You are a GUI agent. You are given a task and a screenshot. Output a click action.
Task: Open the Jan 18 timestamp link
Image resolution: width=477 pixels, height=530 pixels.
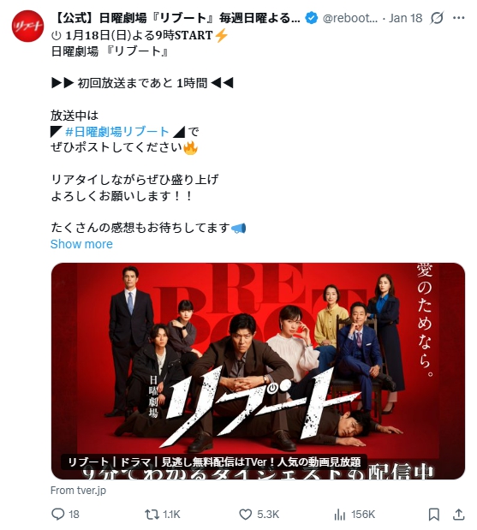click(x=405, y=18)
